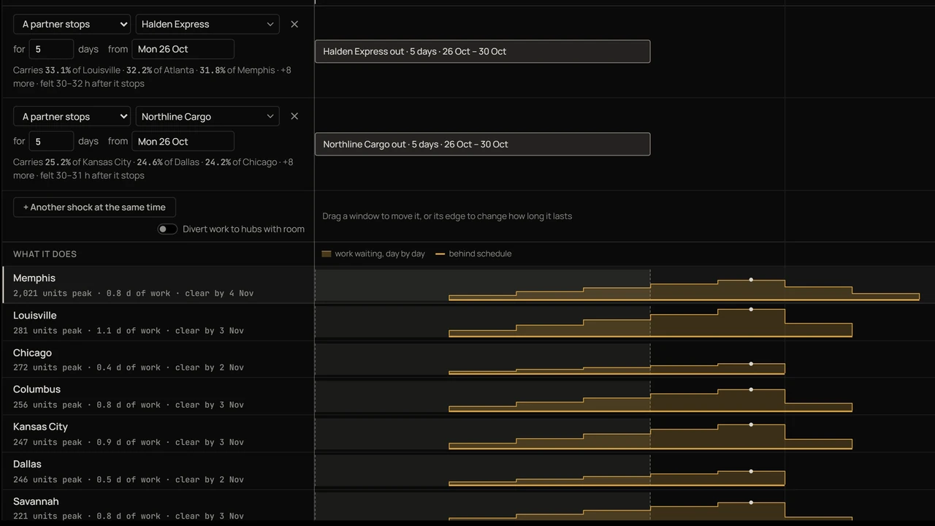The width and height of the screenshot is (935, 526).
Task: Open shock type dropdown for Northline Cargo
Action: click(72, 116)
